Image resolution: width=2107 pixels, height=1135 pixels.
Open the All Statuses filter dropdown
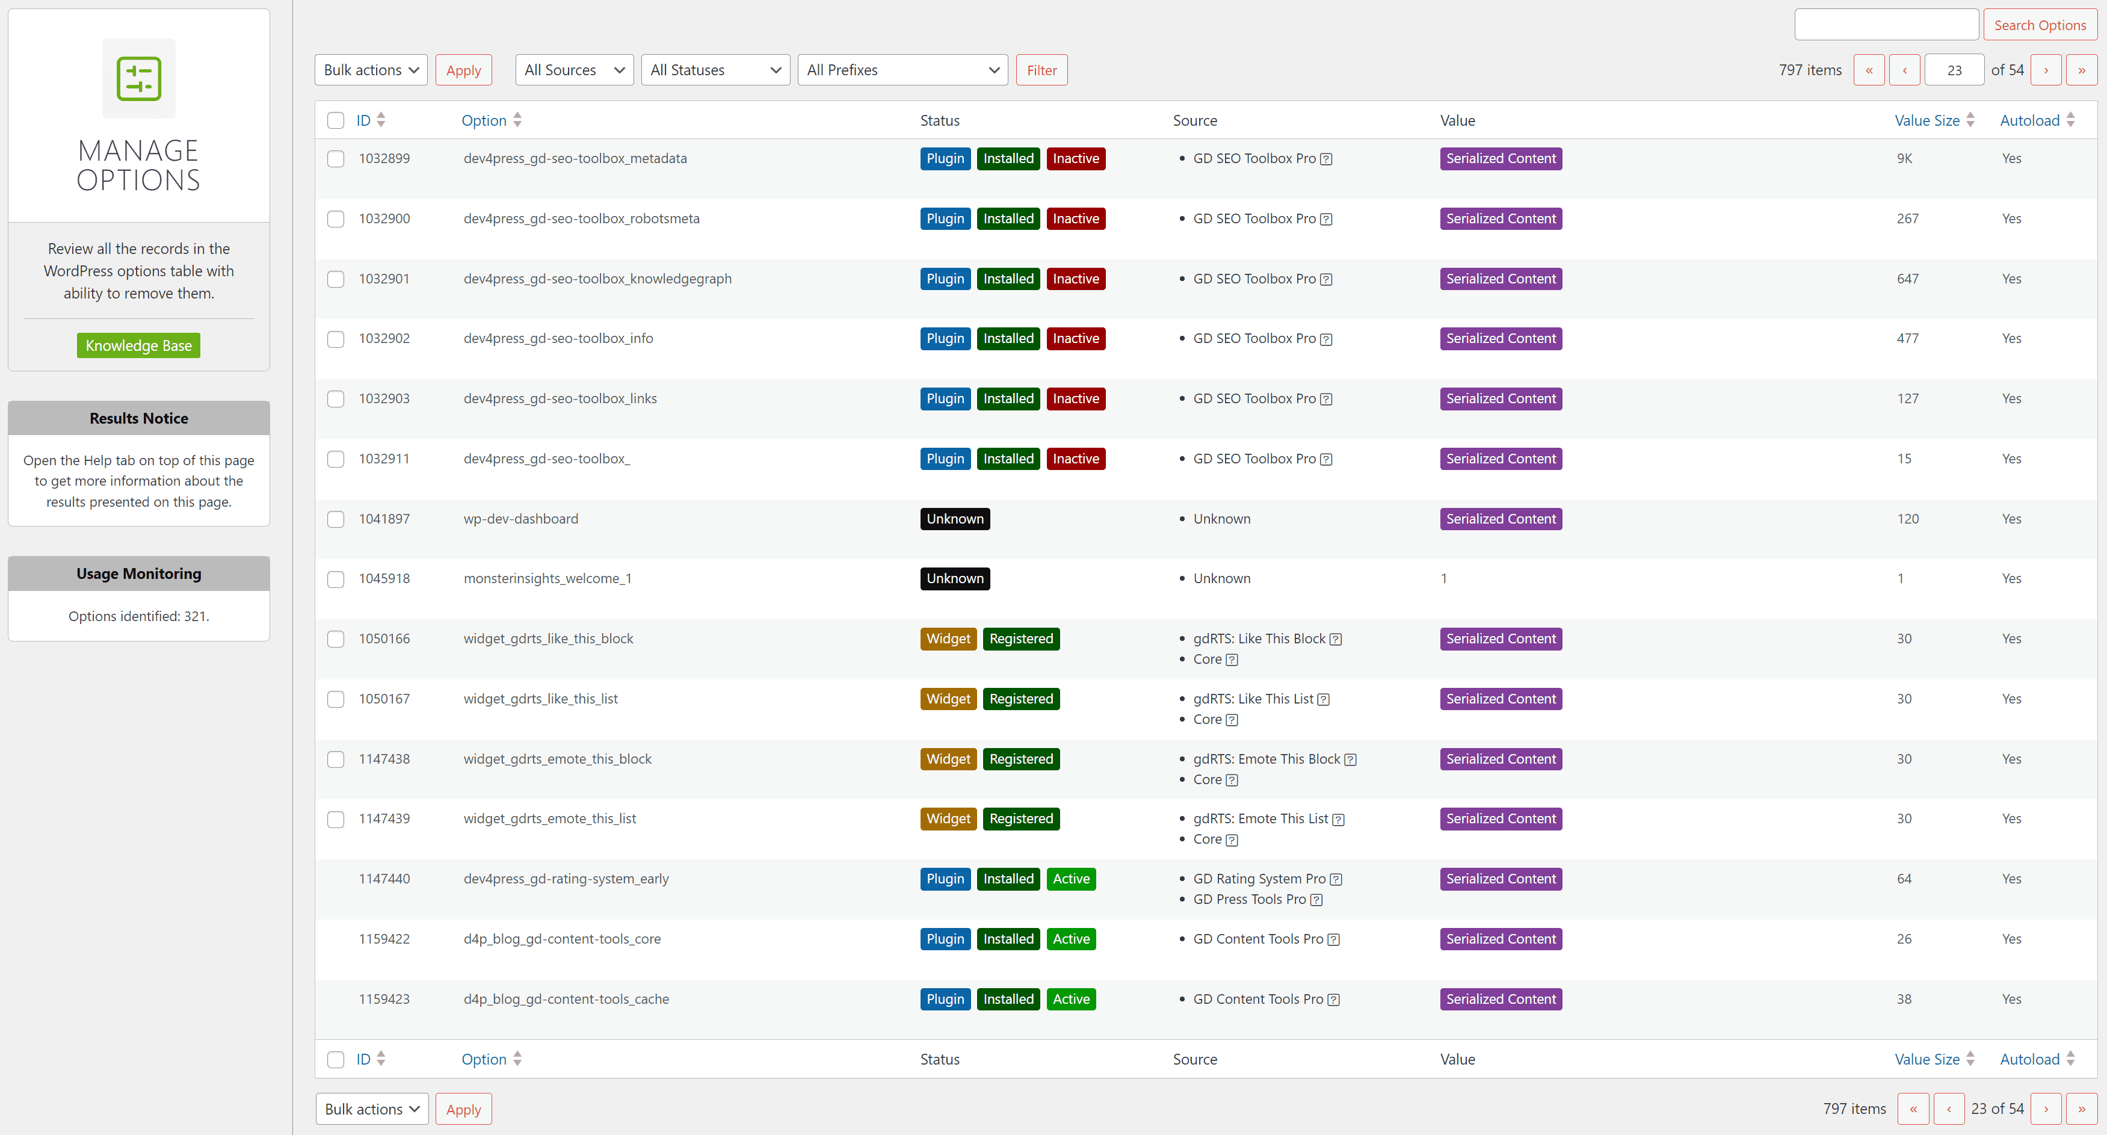coord(716,70)
